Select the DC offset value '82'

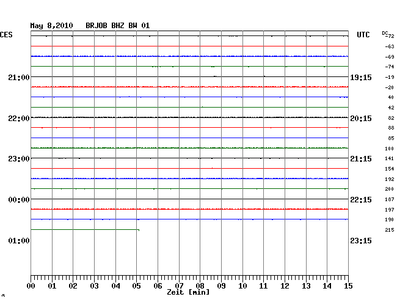pos(391,118)
